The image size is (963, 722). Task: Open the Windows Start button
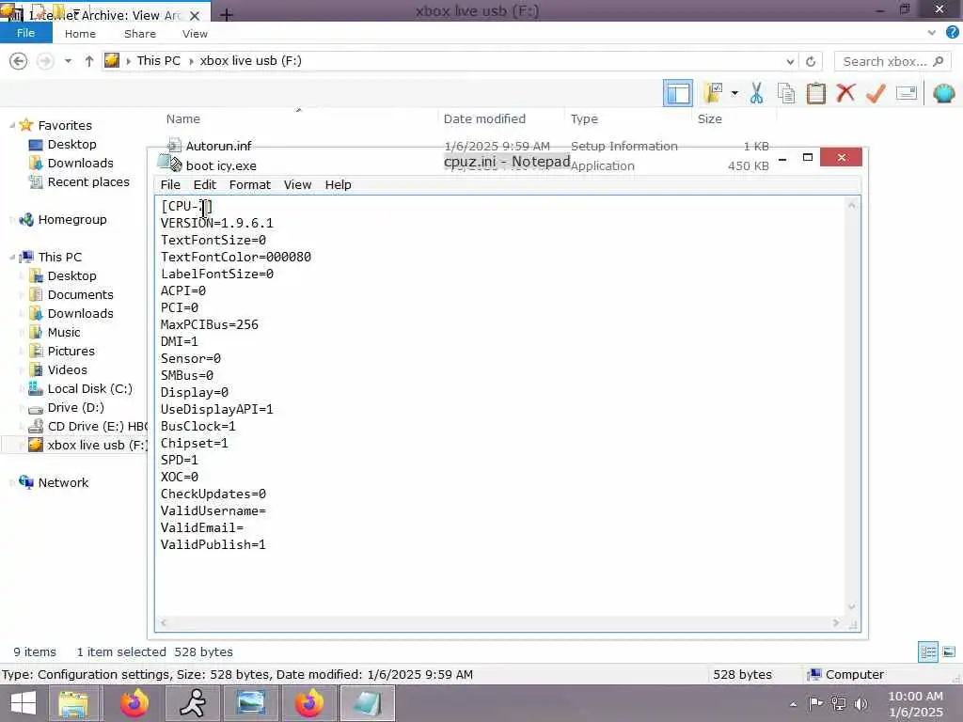pyautogui.click(x=24, y=703)
